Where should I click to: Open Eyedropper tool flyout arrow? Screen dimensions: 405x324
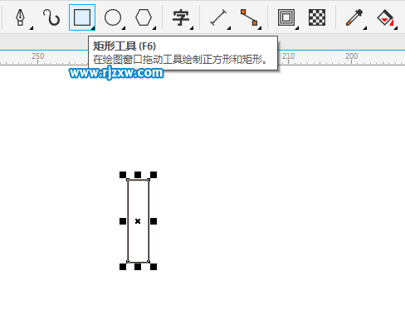365,28
